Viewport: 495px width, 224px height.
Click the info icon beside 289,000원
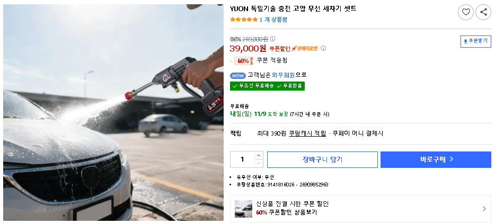pos(272,39)
